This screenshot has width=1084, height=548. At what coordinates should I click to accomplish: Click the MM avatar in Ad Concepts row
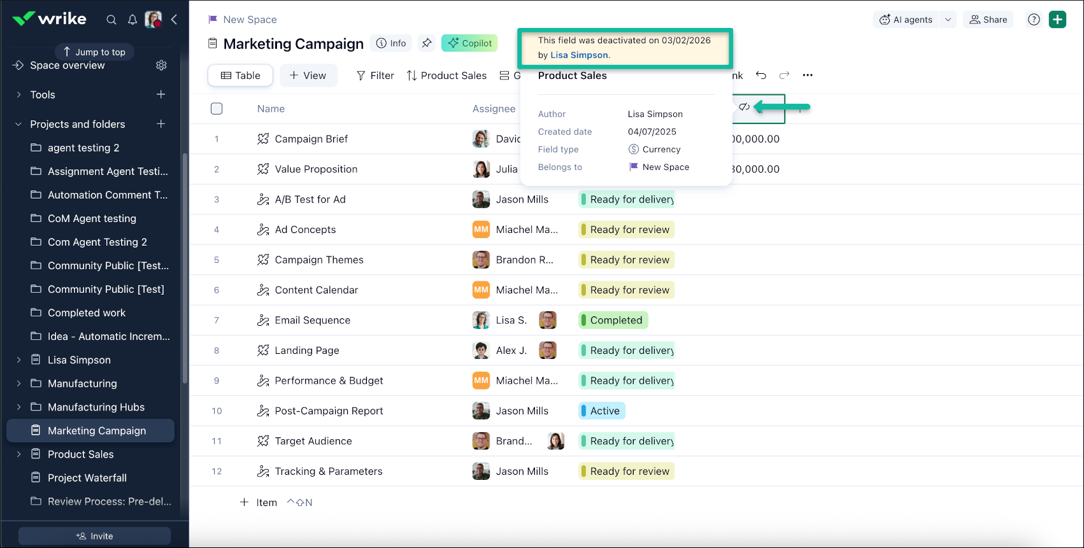tap(481, 230)
